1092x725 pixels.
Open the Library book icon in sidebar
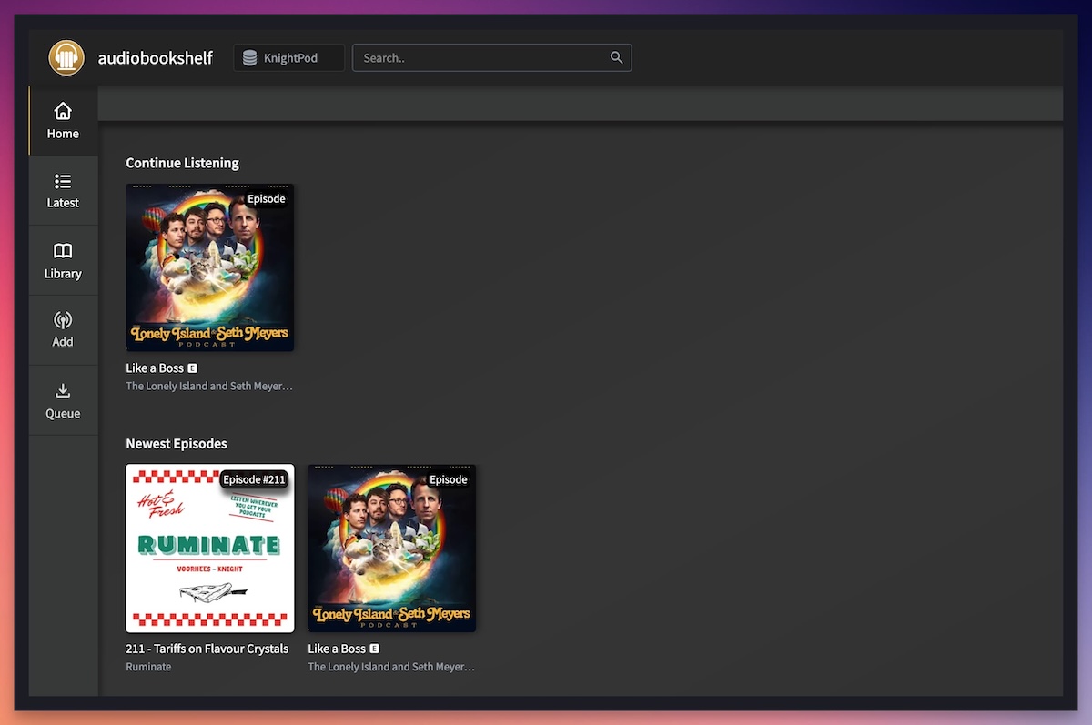coord(63,251)
